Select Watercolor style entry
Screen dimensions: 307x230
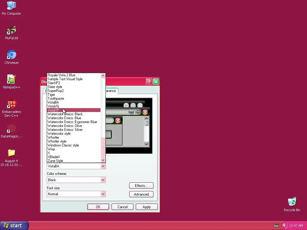[x=74, y=134]
